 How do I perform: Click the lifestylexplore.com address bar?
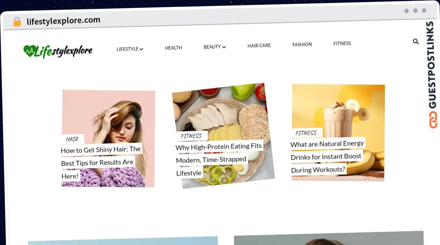pos(63,21)
